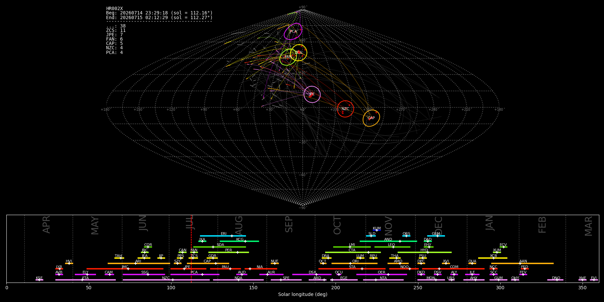Click the ZCS yellow radiant circle
604x302 pixels.
(299, 53)
